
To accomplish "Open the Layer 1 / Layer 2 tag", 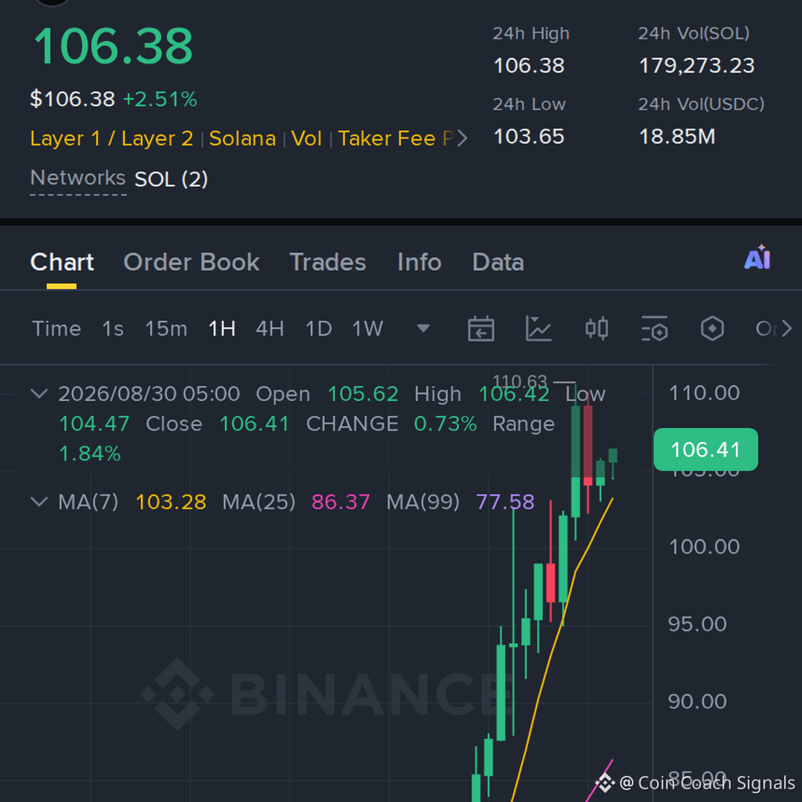I will pos(111,138).
